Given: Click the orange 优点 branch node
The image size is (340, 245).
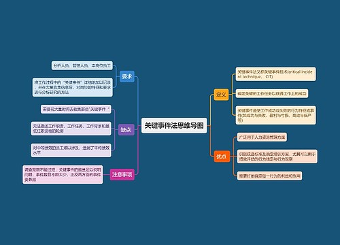Looking at the screenshot, I should [222, 157].
